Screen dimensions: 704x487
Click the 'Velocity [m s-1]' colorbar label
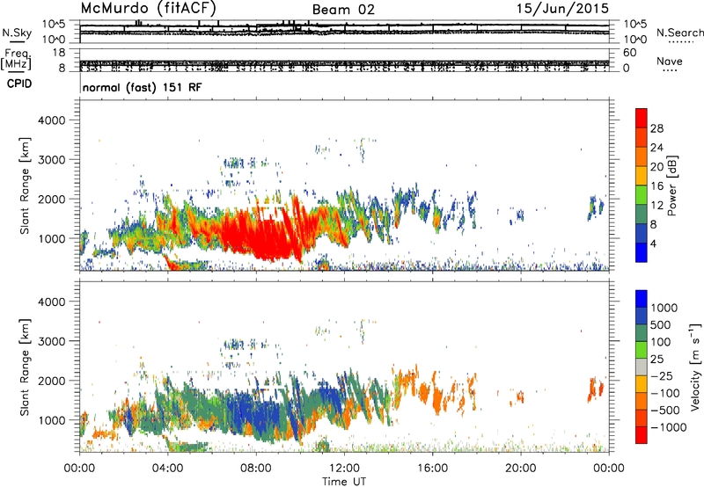tap(695, 367)
